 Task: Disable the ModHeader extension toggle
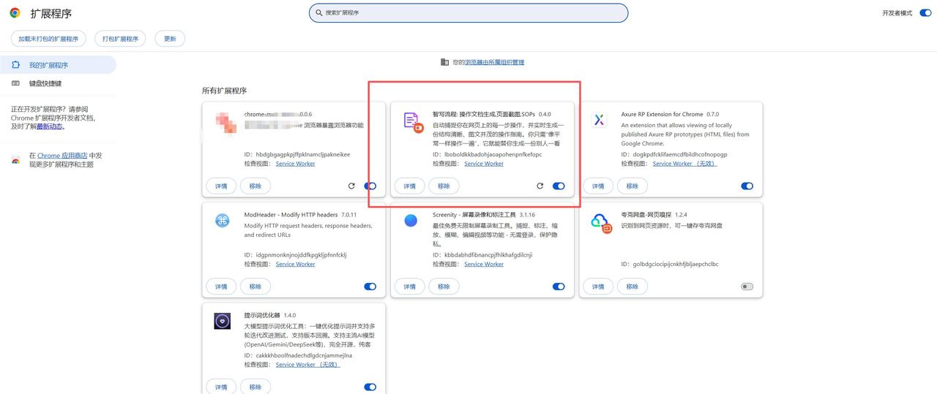click(x=370, y=287)
